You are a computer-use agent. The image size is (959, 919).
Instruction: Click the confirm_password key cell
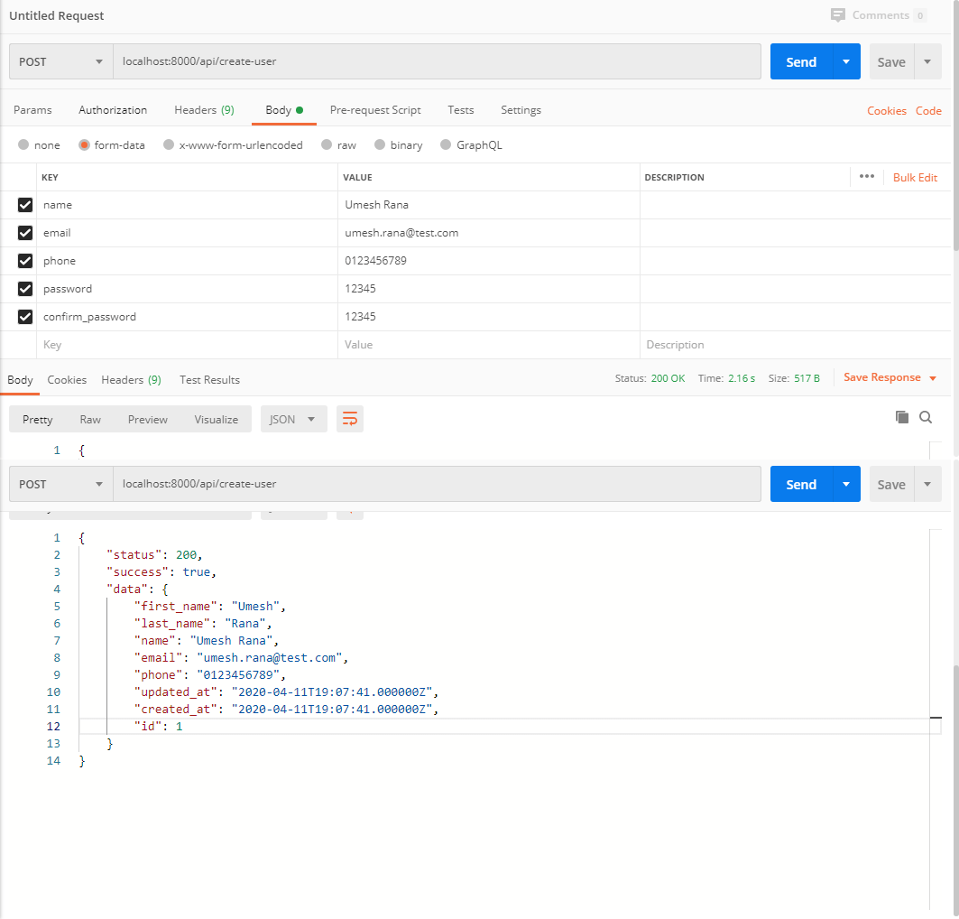pos(187,317)
